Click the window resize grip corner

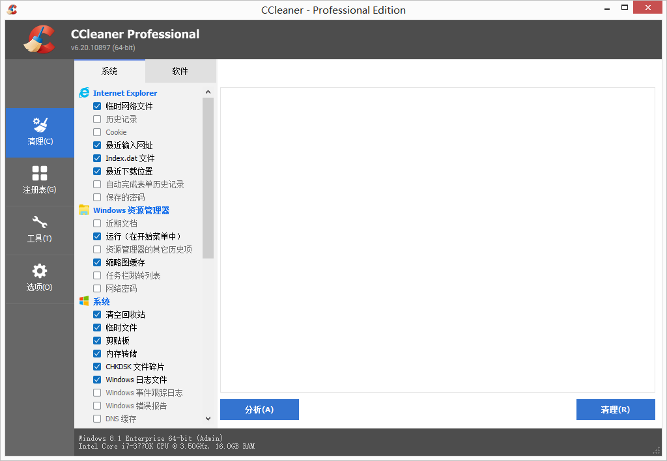tap(657, 451)
